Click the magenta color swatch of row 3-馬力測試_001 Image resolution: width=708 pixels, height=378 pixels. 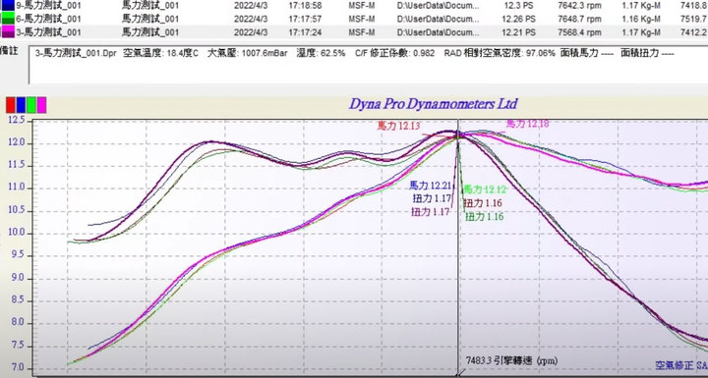tap(8, 32)
